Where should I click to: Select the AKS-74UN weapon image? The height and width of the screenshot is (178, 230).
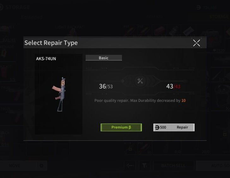(x=60, y=94)
